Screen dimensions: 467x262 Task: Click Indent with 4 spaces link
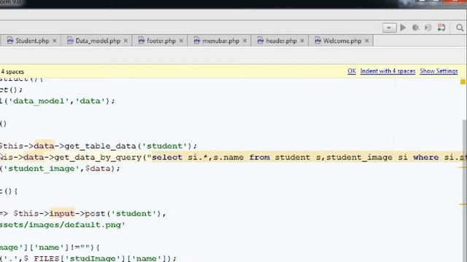point(387,71)
